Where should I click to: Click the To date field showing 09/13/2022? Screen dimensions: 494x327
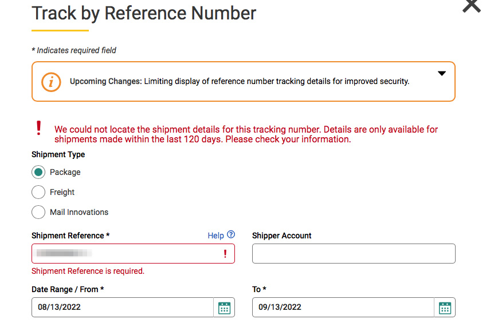[x=343, y=307]
